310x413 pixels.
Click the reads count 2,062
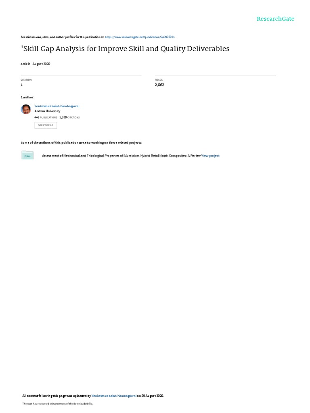159,85
